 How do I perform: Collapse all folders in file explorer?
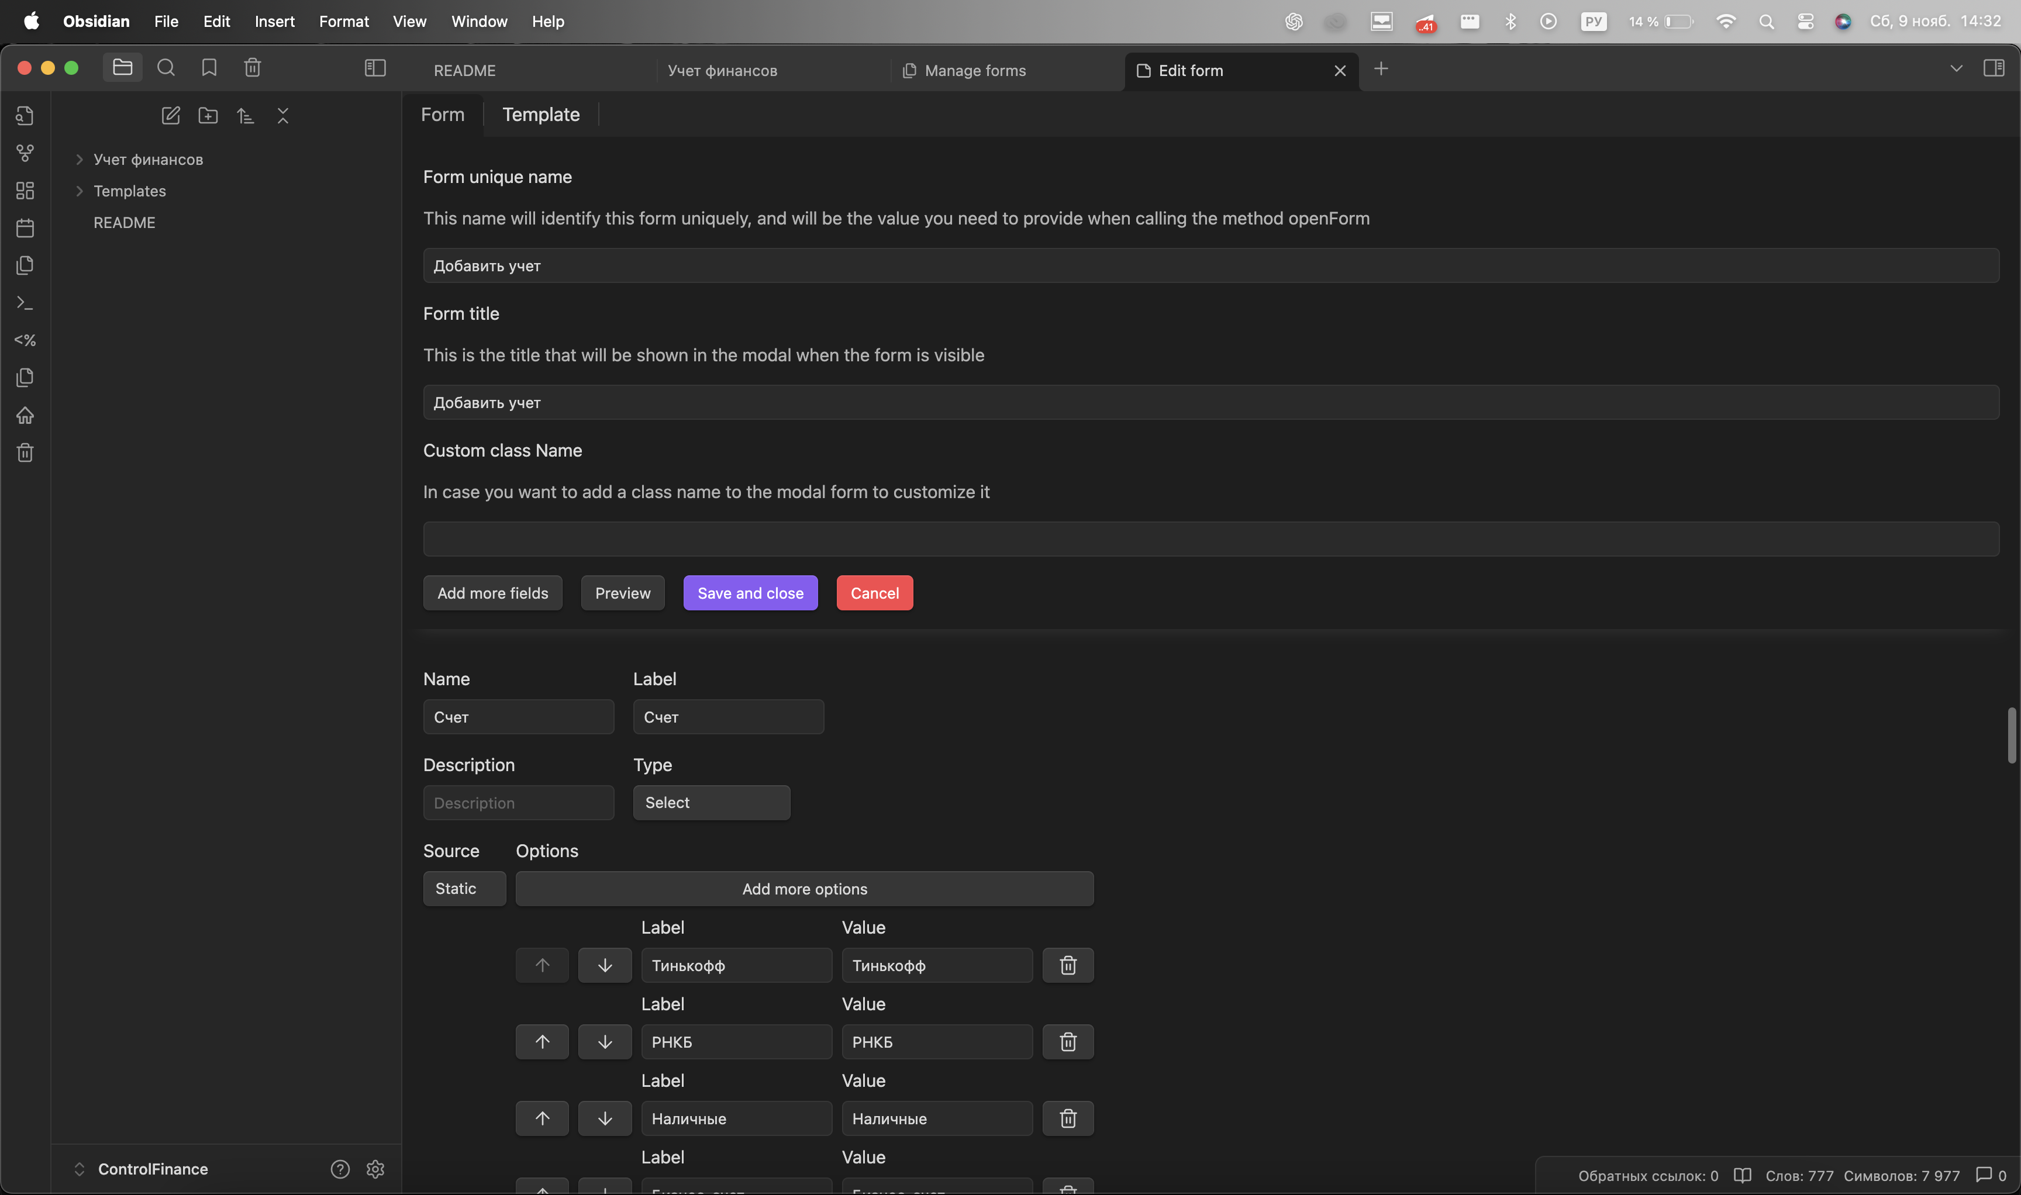(x=282, y=115)
